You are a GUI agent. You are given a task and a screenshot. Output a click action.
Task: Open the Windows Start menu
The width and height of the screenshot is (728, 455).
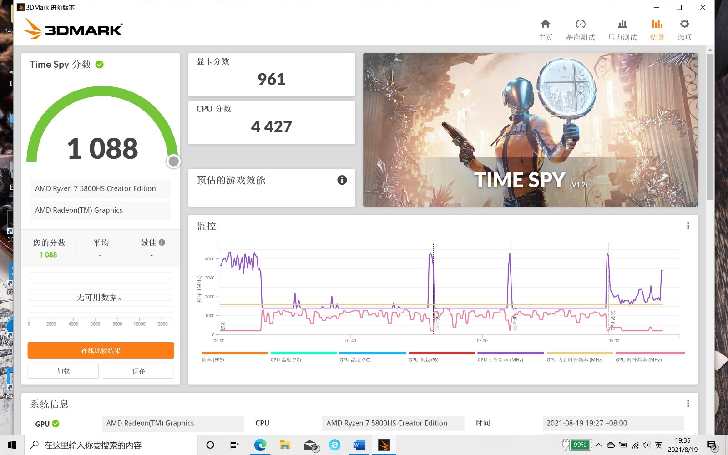(x=12, y=445)
